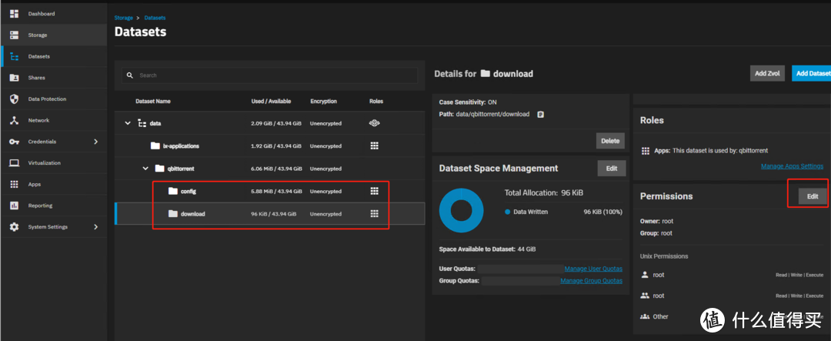Expand the Credentials submenu
The width and height of the screenshot is (831, 341).
tap(95, 142)
